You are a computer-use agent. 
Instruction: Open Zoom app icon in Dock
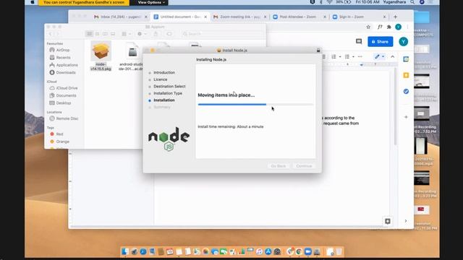tap(308, 251)
